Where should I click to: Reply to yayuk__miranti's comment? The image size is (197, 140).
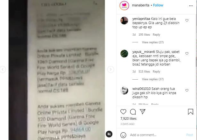pyautogui.click(x=156, y=72)
